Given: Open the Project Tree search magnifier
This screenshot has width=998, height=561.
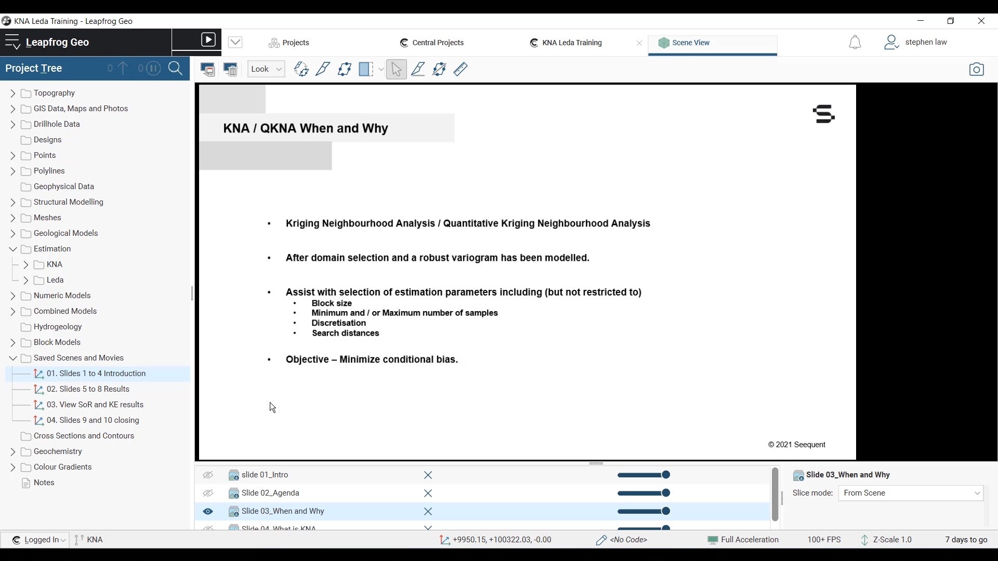Looking at the screenshot, I should pyautogui.click(x=176, y=69).
